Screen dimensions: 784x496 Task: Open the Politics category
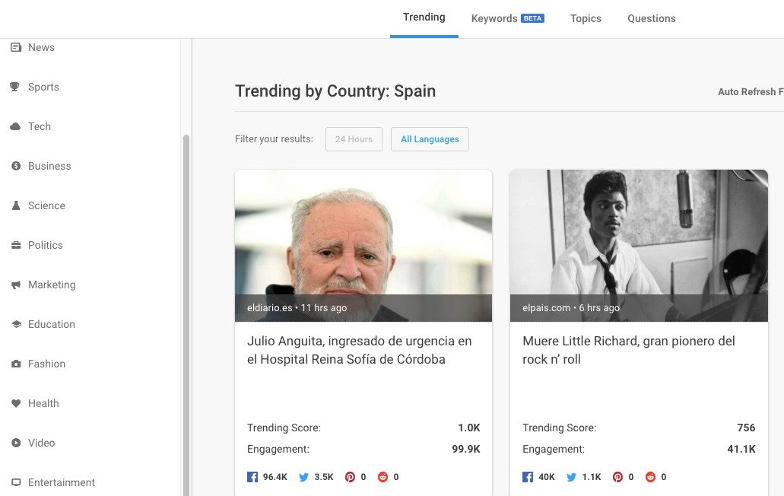point(46,245)
